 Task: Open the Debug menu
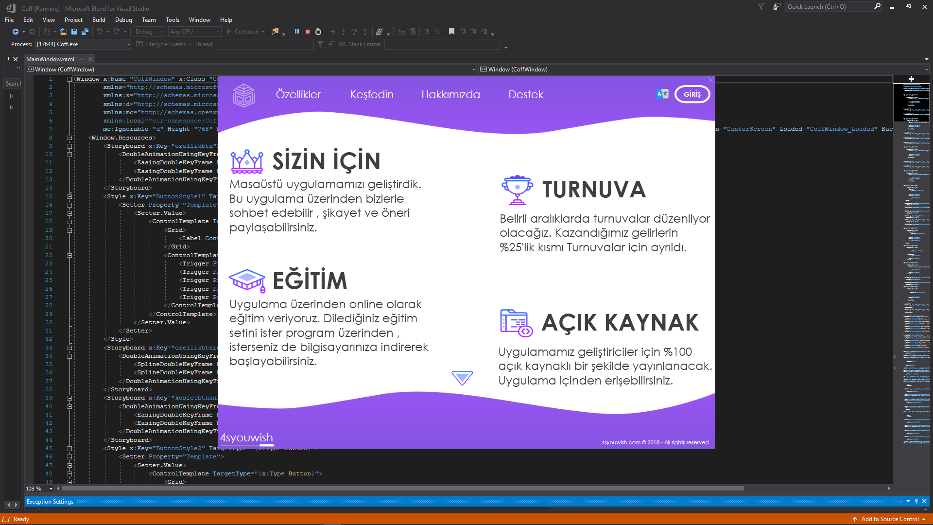(123, 20)
